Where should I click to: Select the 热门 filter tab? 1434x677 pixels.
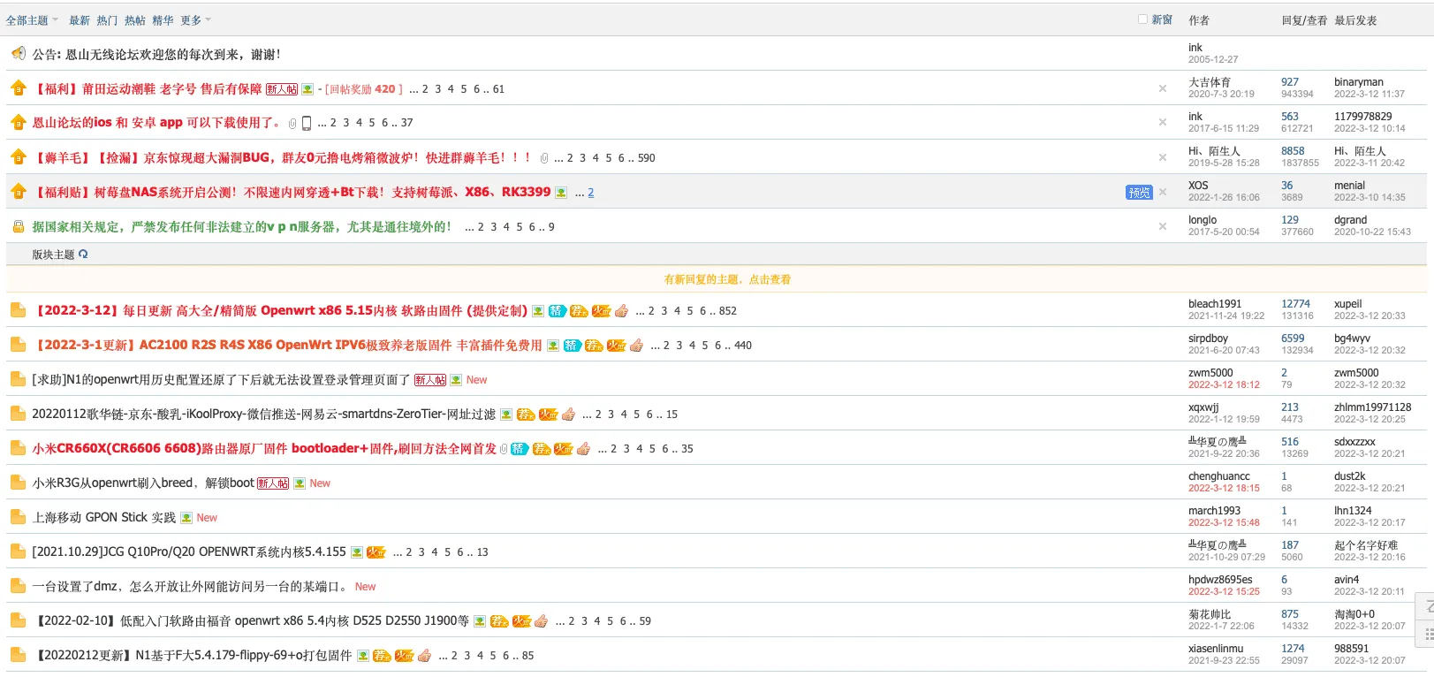107,20
